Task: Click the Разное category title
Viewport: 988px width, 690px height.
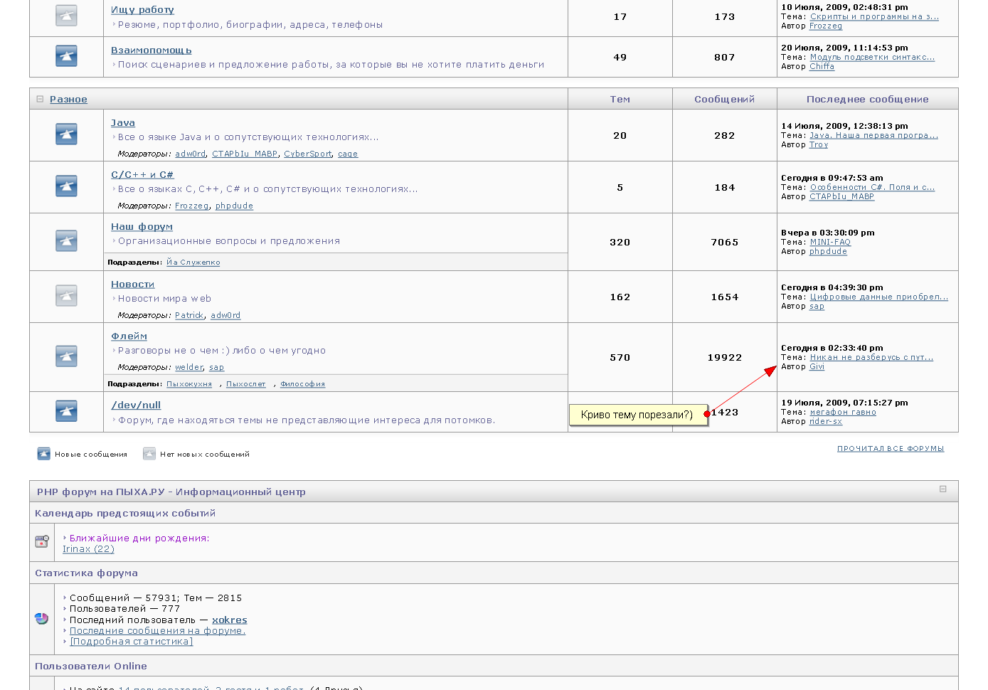Action: coord(68,100)
